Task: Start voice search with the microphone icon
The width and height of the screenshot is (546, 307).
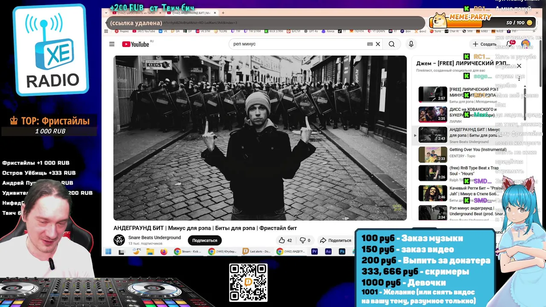Action: coord(411,44)
